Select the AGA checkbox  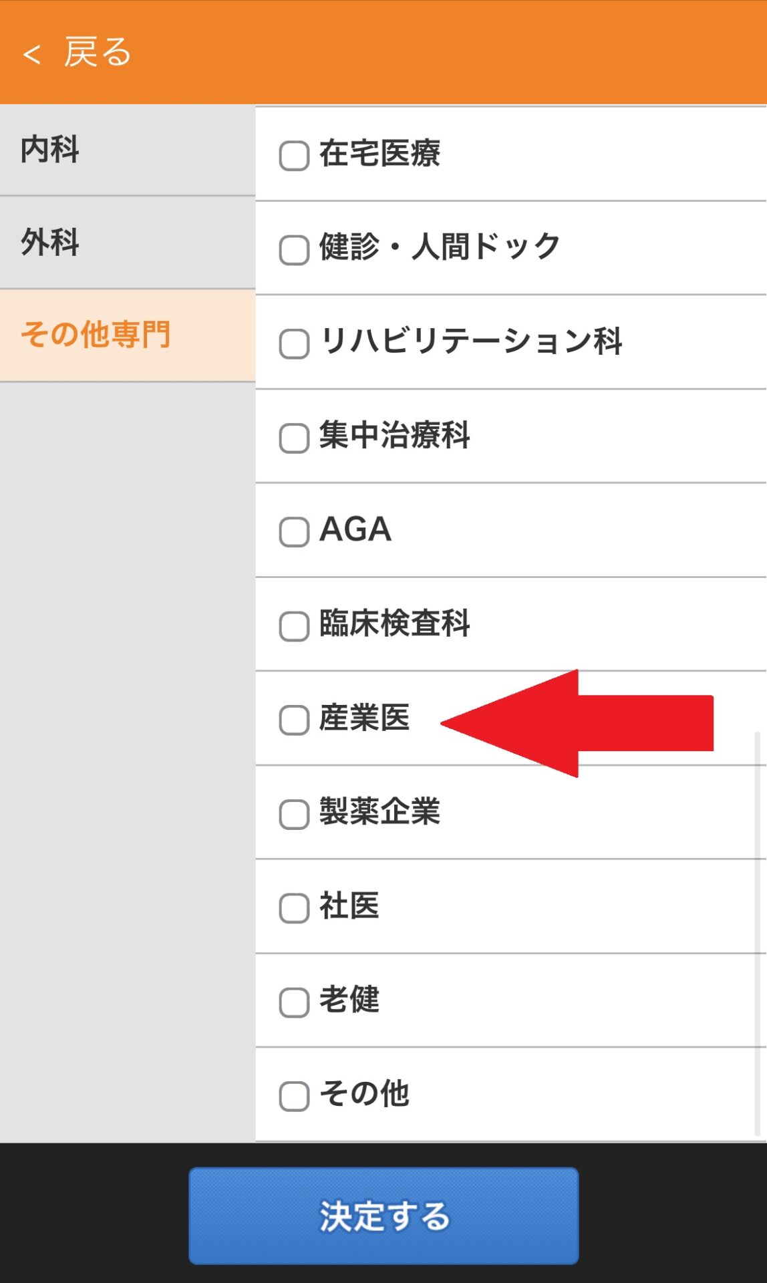(294, 532)
